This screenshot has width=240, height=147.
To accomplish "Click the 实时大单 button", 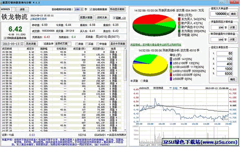I will click(x=102, y=18).
